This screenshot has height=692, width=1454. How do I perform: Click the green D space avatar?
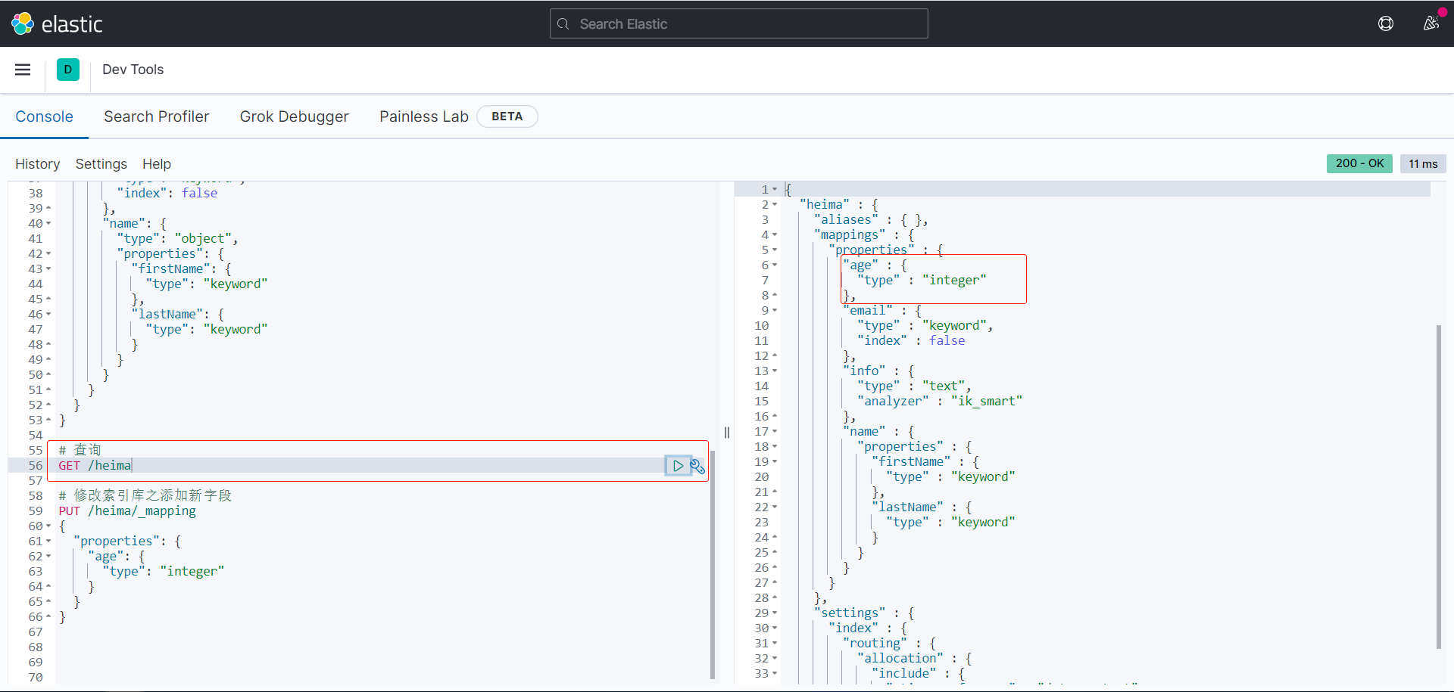(x=68, y=70)
